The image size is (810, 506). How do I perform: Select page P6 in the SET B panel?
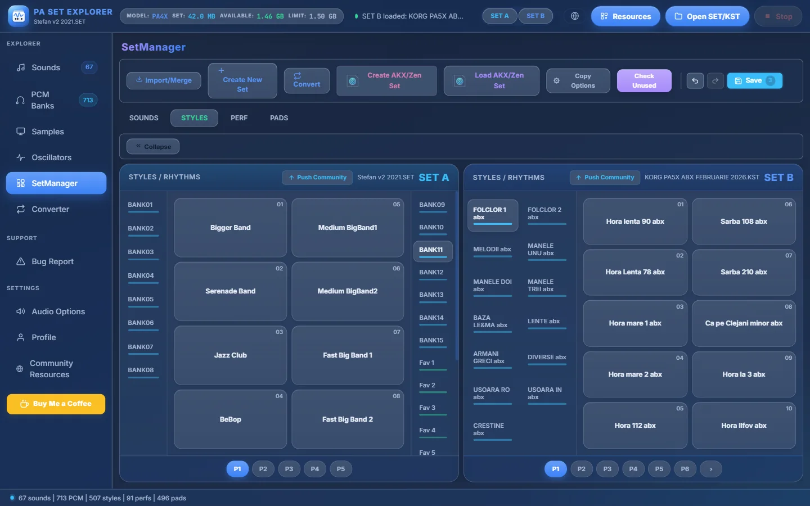coord(685,469)
